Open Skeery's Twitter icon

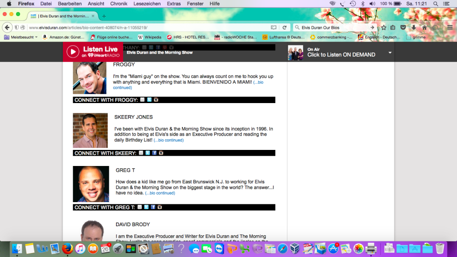(x=148, y=153)
